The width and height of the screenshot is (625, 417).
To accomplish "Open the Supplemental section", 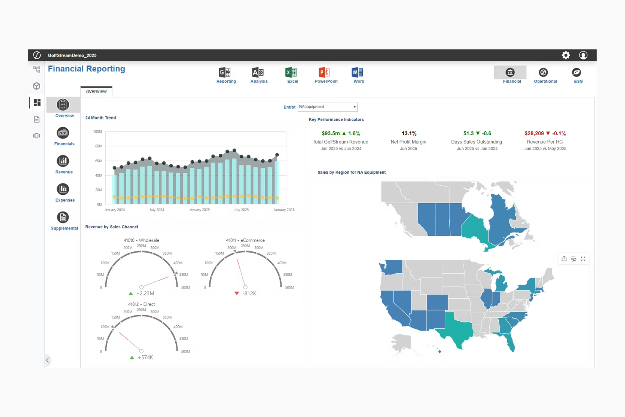I will pyautogui.click(x=63, y=218).
